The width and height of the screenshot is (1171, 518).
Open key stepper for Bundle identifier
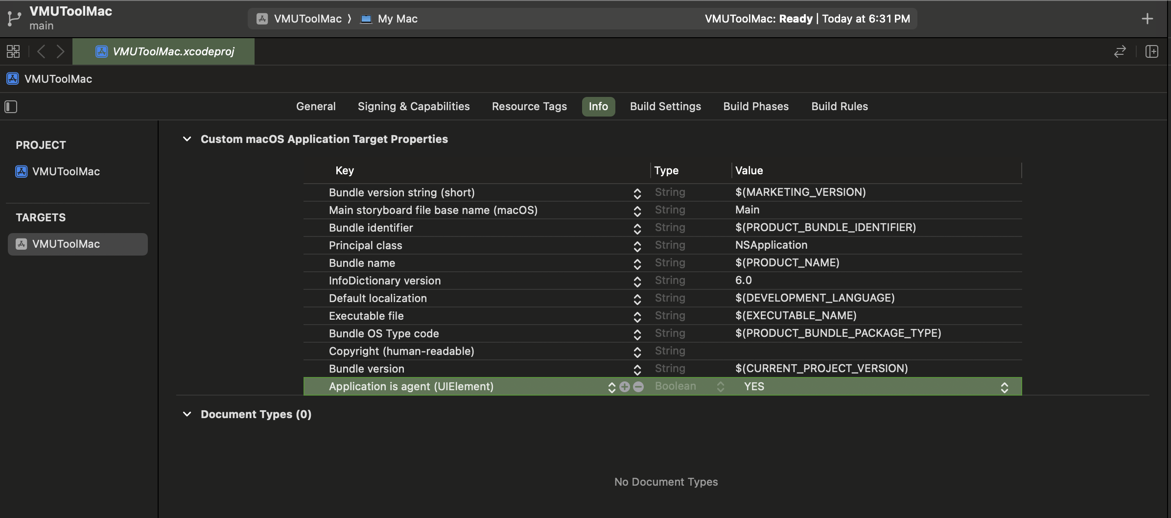pyautogui.click(x=637, y=228)
